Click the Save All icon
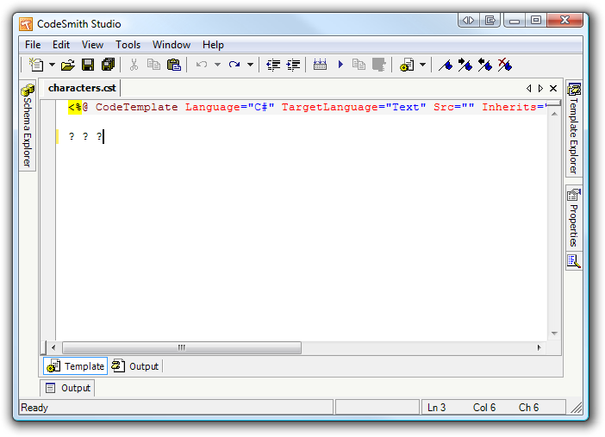Image resolution: width=605 pixels, height=437 pixels. 108,65
